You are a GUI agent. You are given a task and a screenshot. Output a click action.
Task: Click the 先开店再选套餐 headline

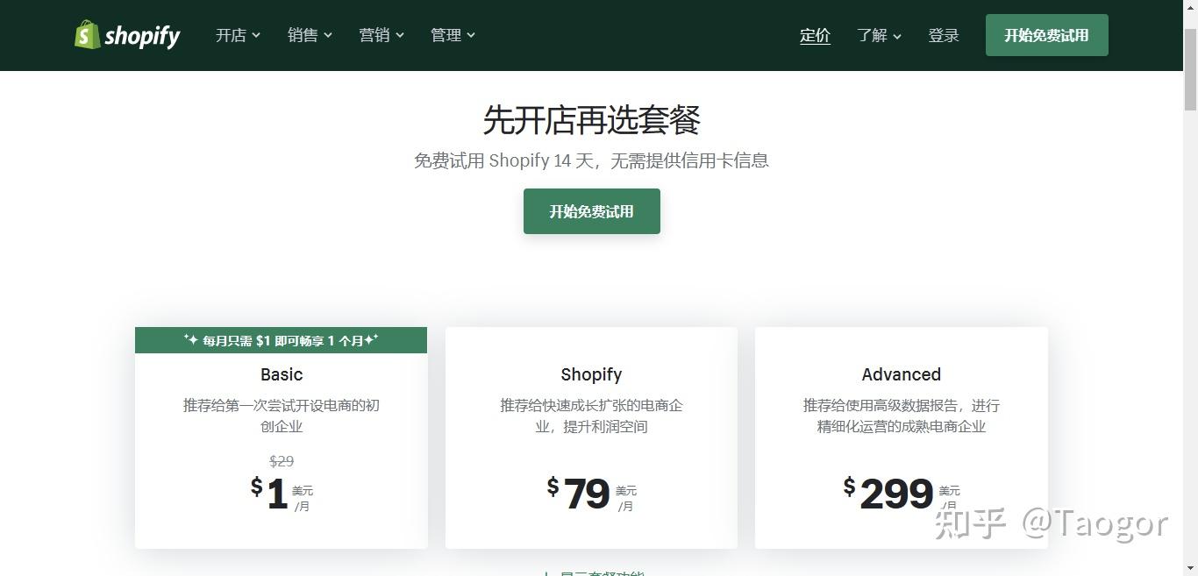[591, 120]
